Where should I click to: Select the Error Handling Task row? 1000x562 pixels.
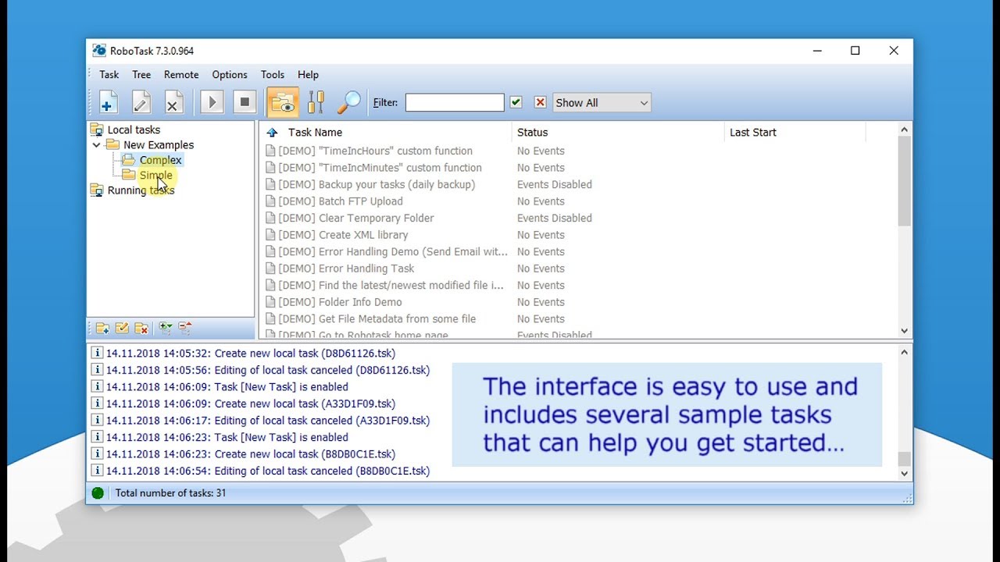[x=346, y=269]
